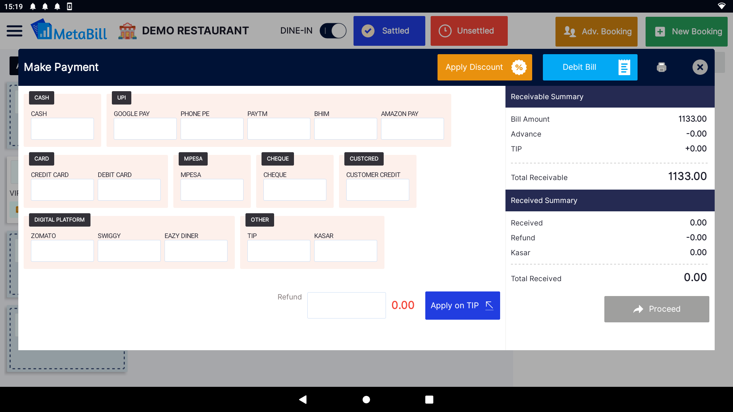This screenshot has height=412, width=733.
Task: Tap the Android recent apps button
Action: [x=429, y=399]
